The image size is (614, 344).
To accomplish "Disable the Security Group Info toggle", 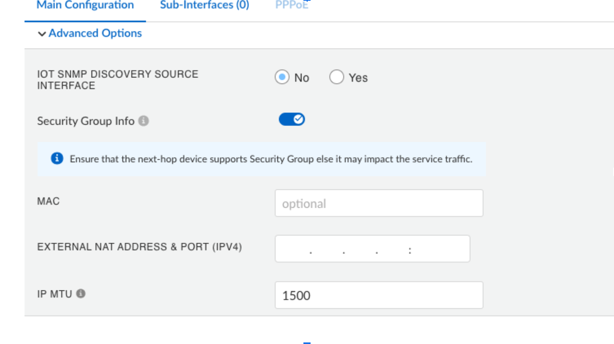I will [292, 119].
